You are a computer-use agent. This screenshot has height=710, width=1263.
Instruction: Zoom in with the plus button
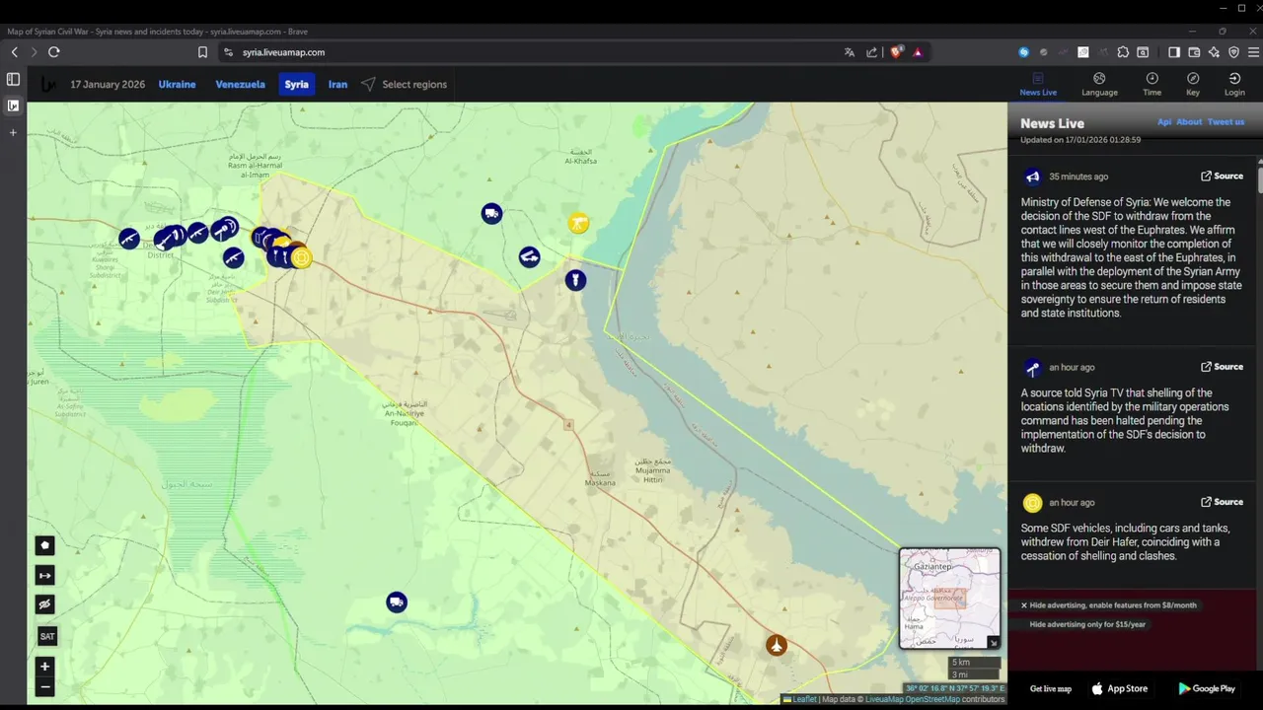(x=44, y=667)
